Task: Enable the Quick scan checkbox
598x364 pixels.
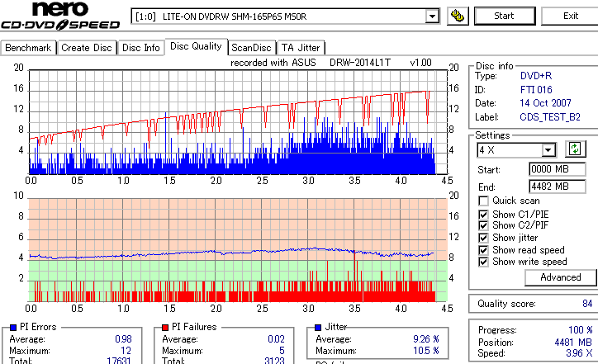Action: pos(483,201)
